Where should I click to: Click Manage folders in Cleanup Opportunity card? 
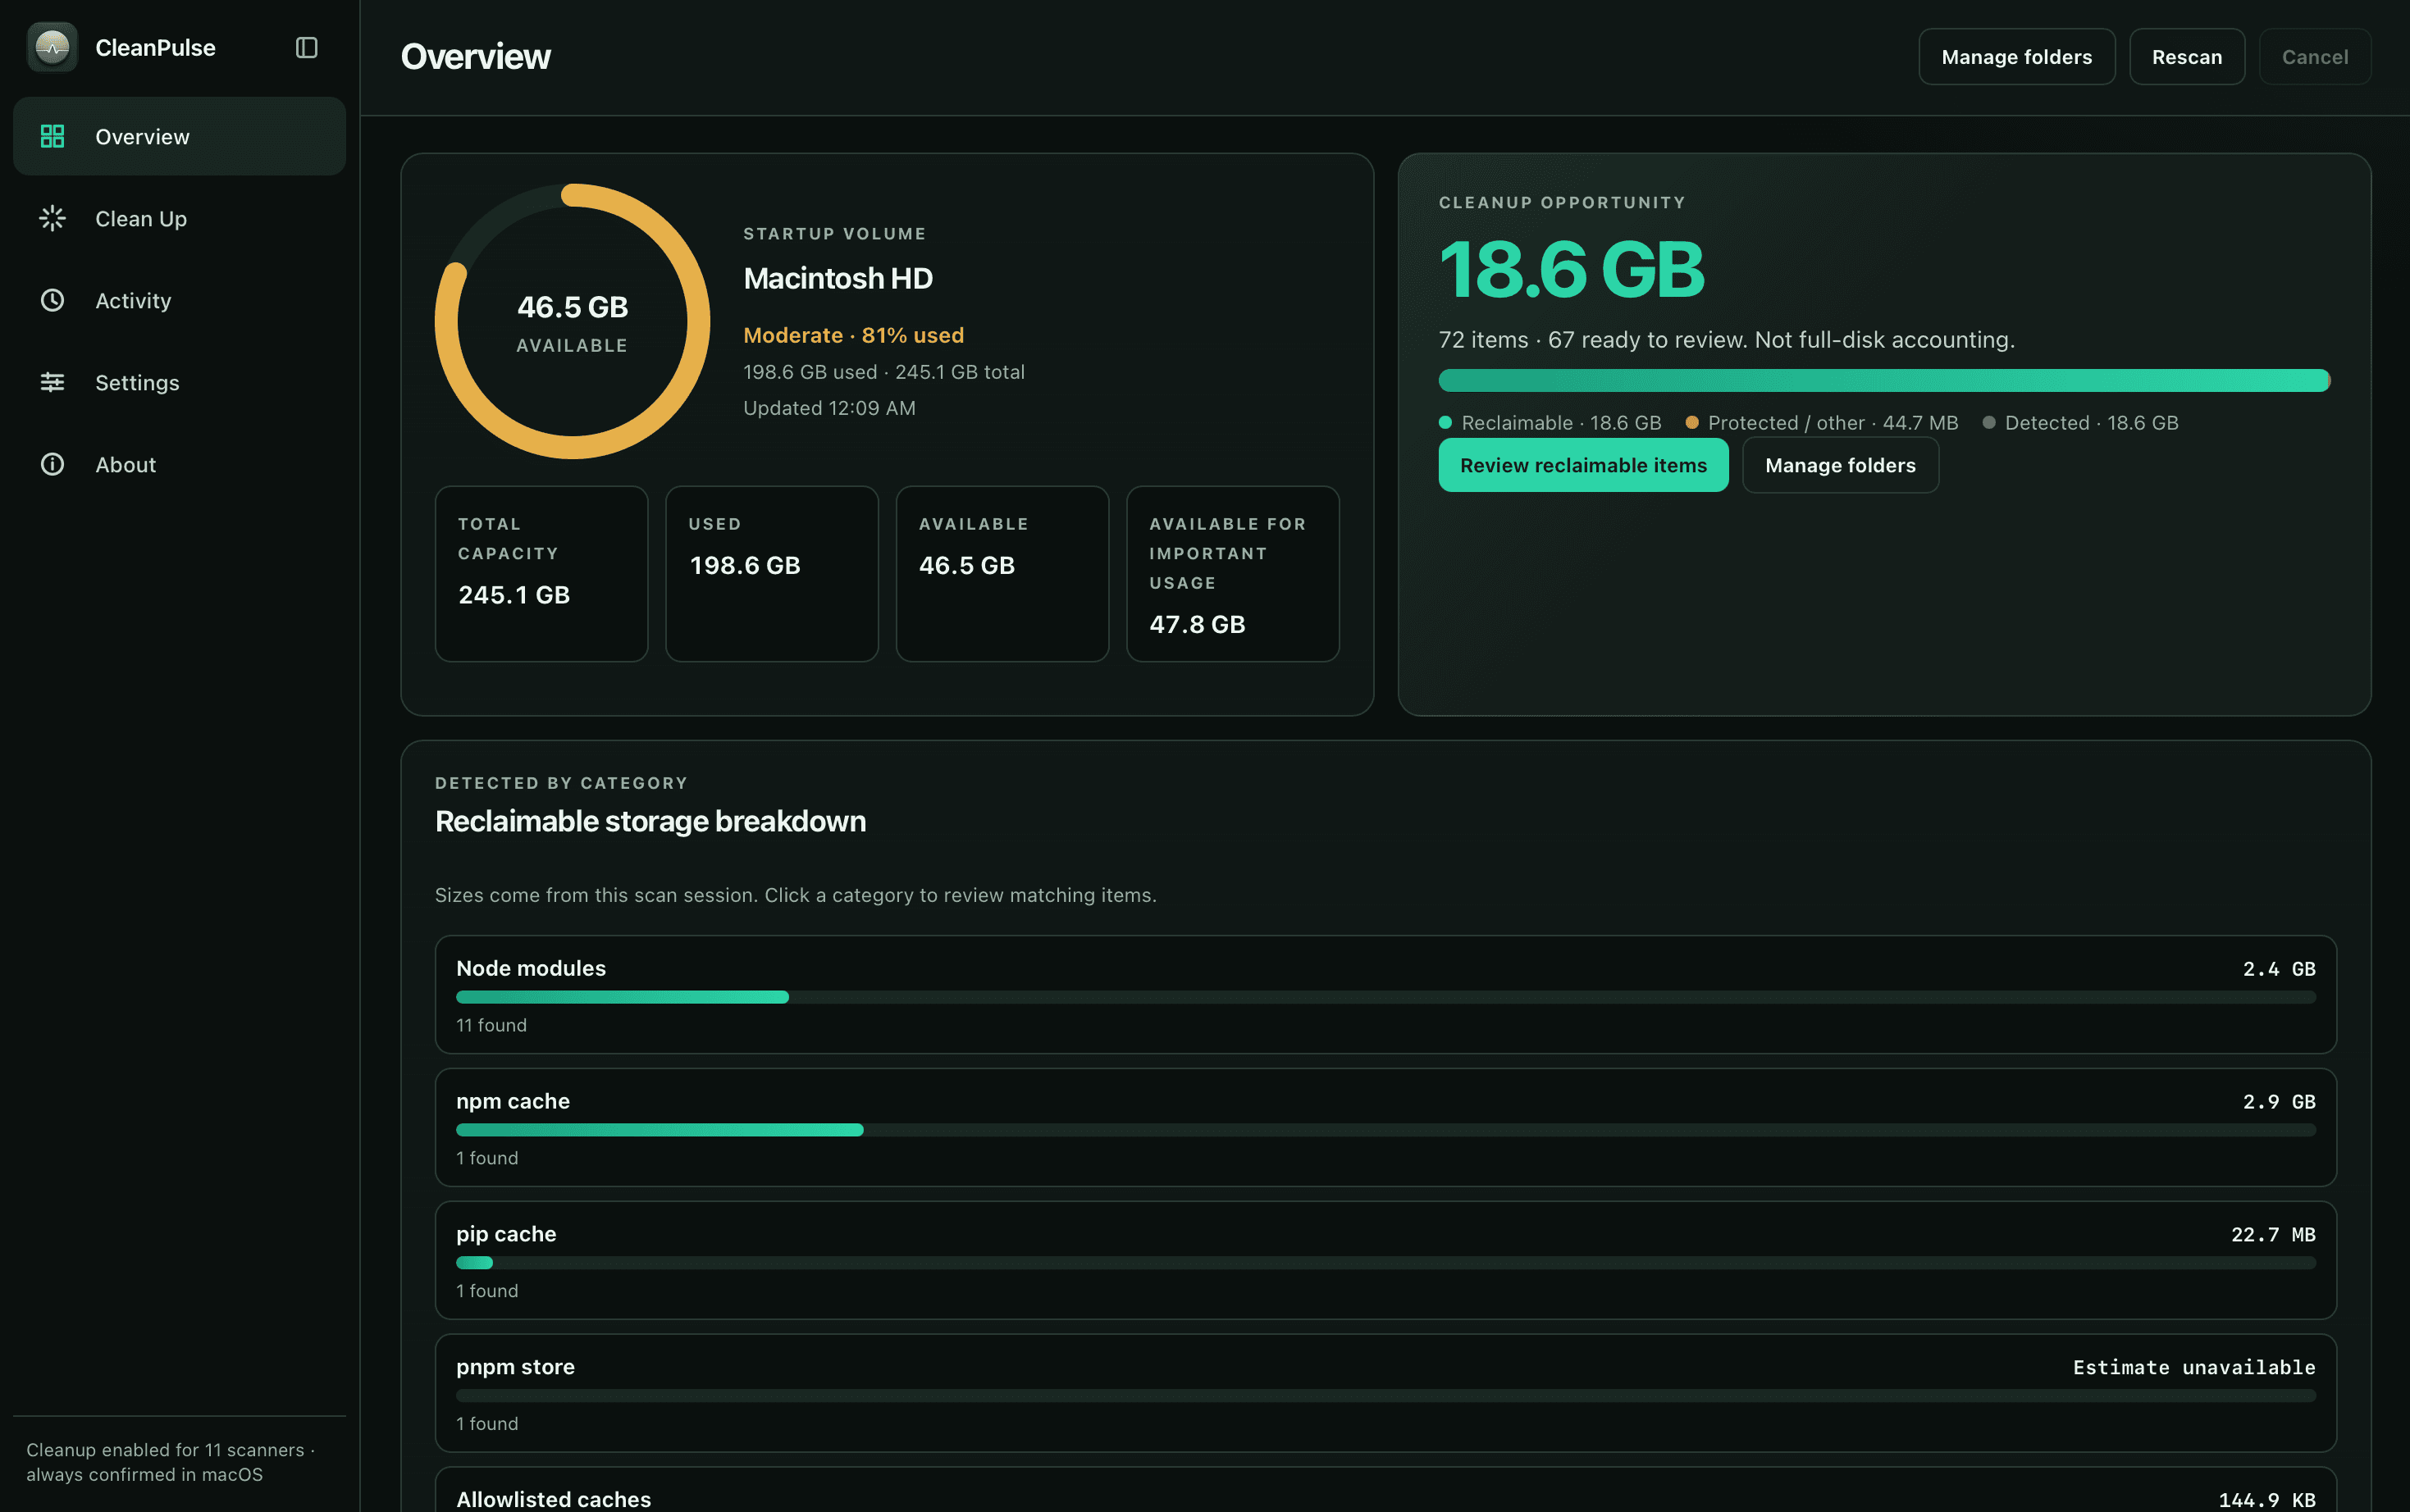[1840, 465]
